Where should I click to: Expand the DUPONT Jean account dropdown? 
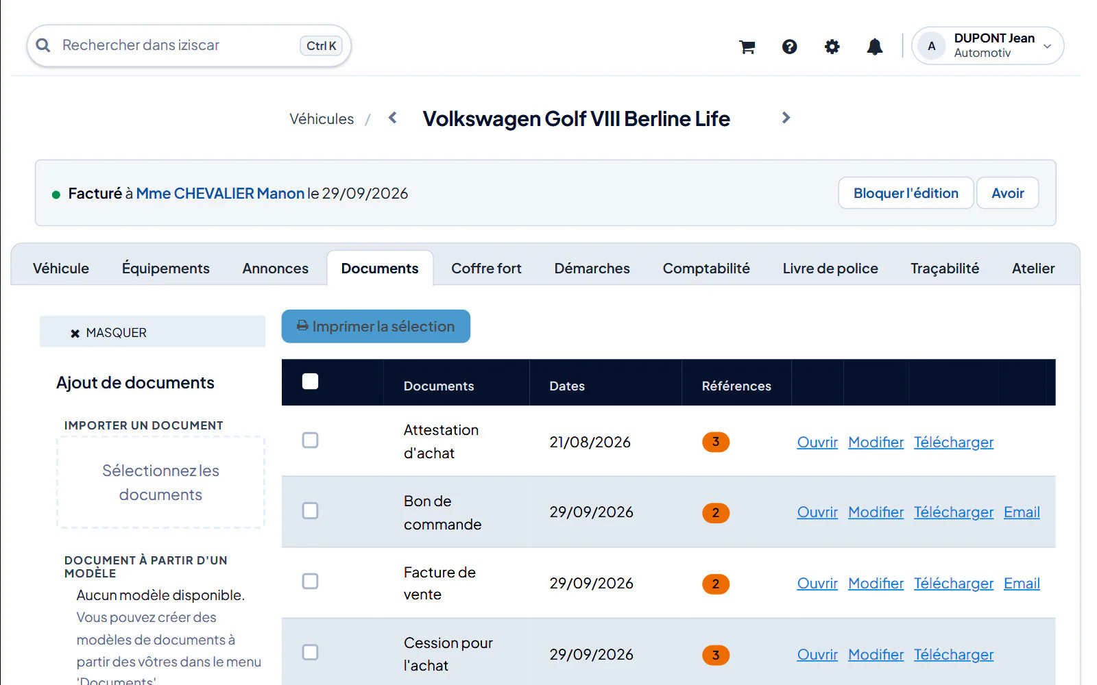[988, 46]
